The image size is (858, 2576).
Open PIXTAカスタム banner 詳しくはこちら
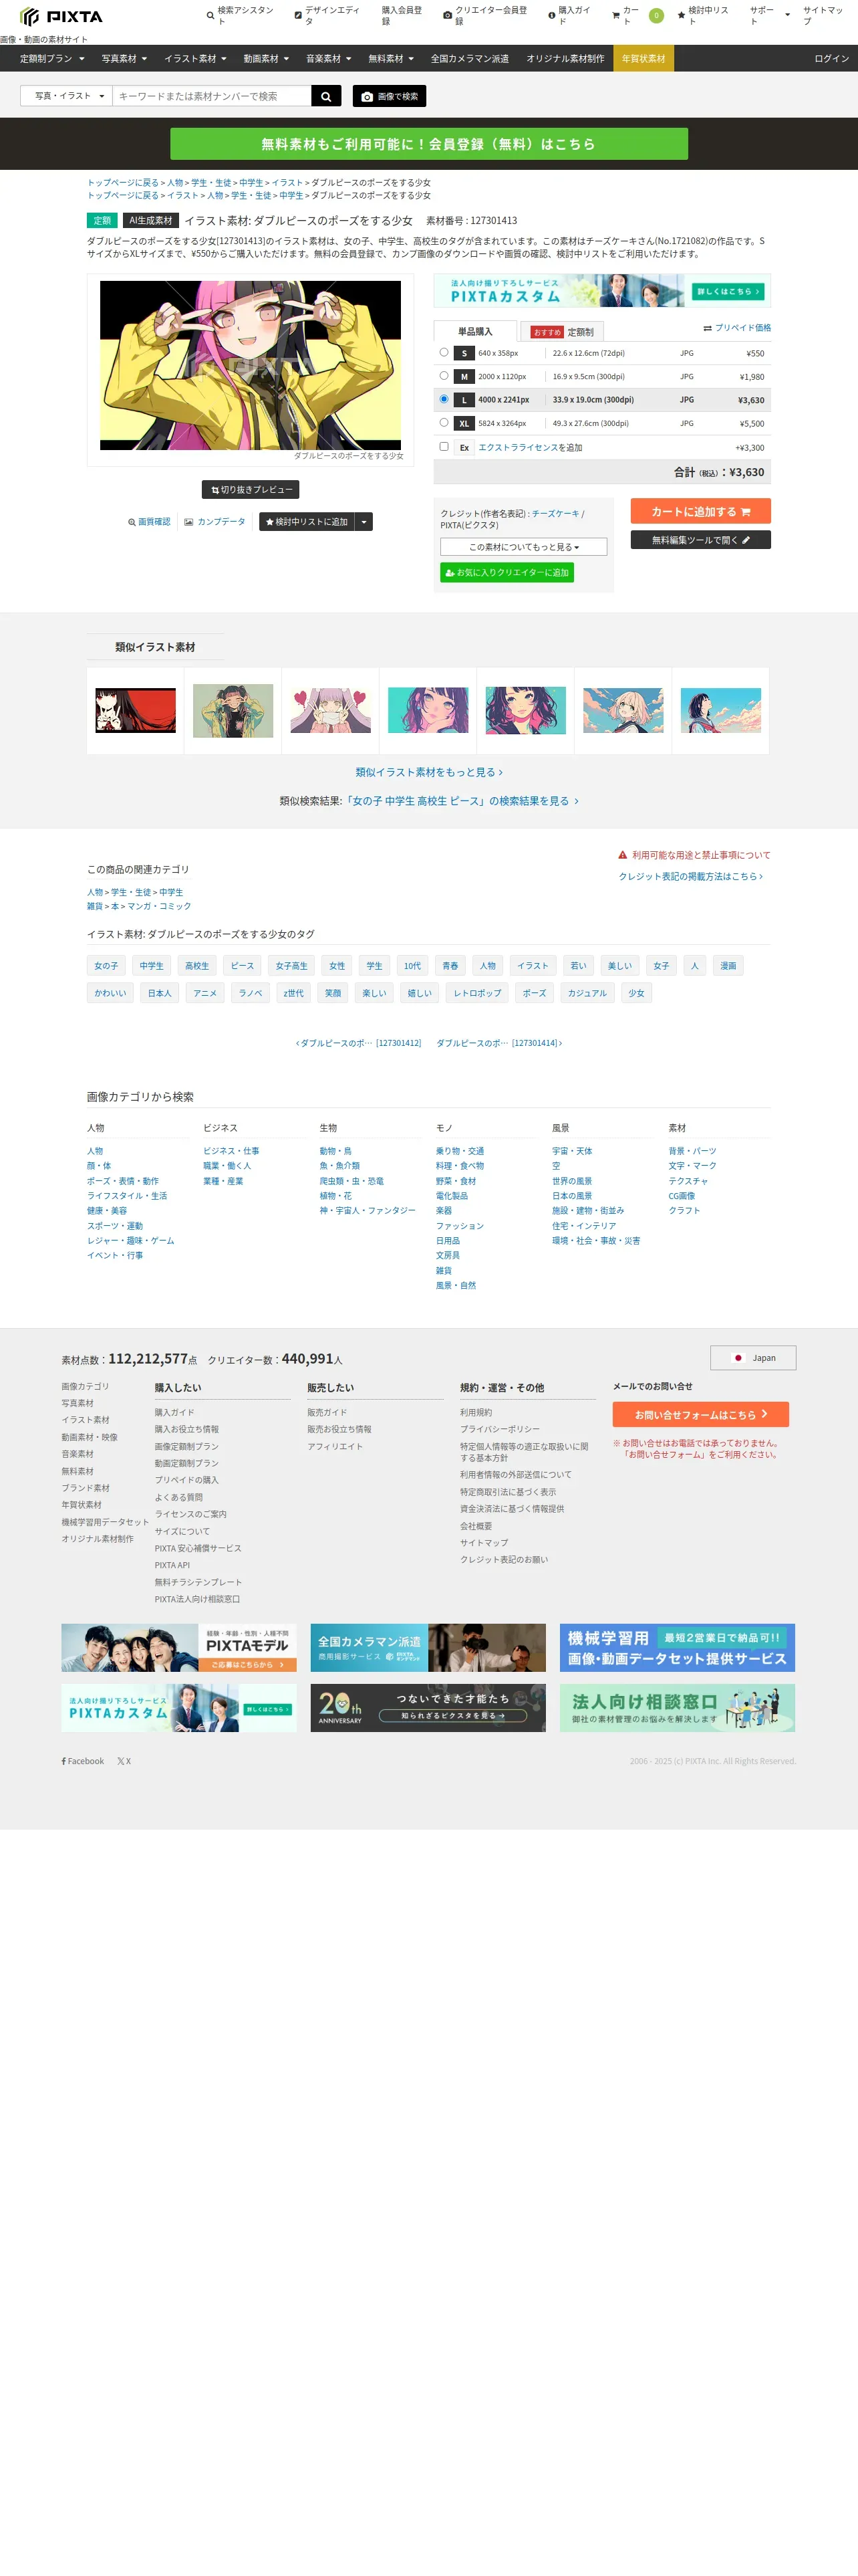pos(601,291)
